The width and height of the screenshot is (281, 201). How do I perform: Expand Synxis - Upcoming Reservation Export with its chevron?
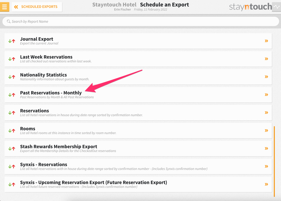(x=266, y=184)
